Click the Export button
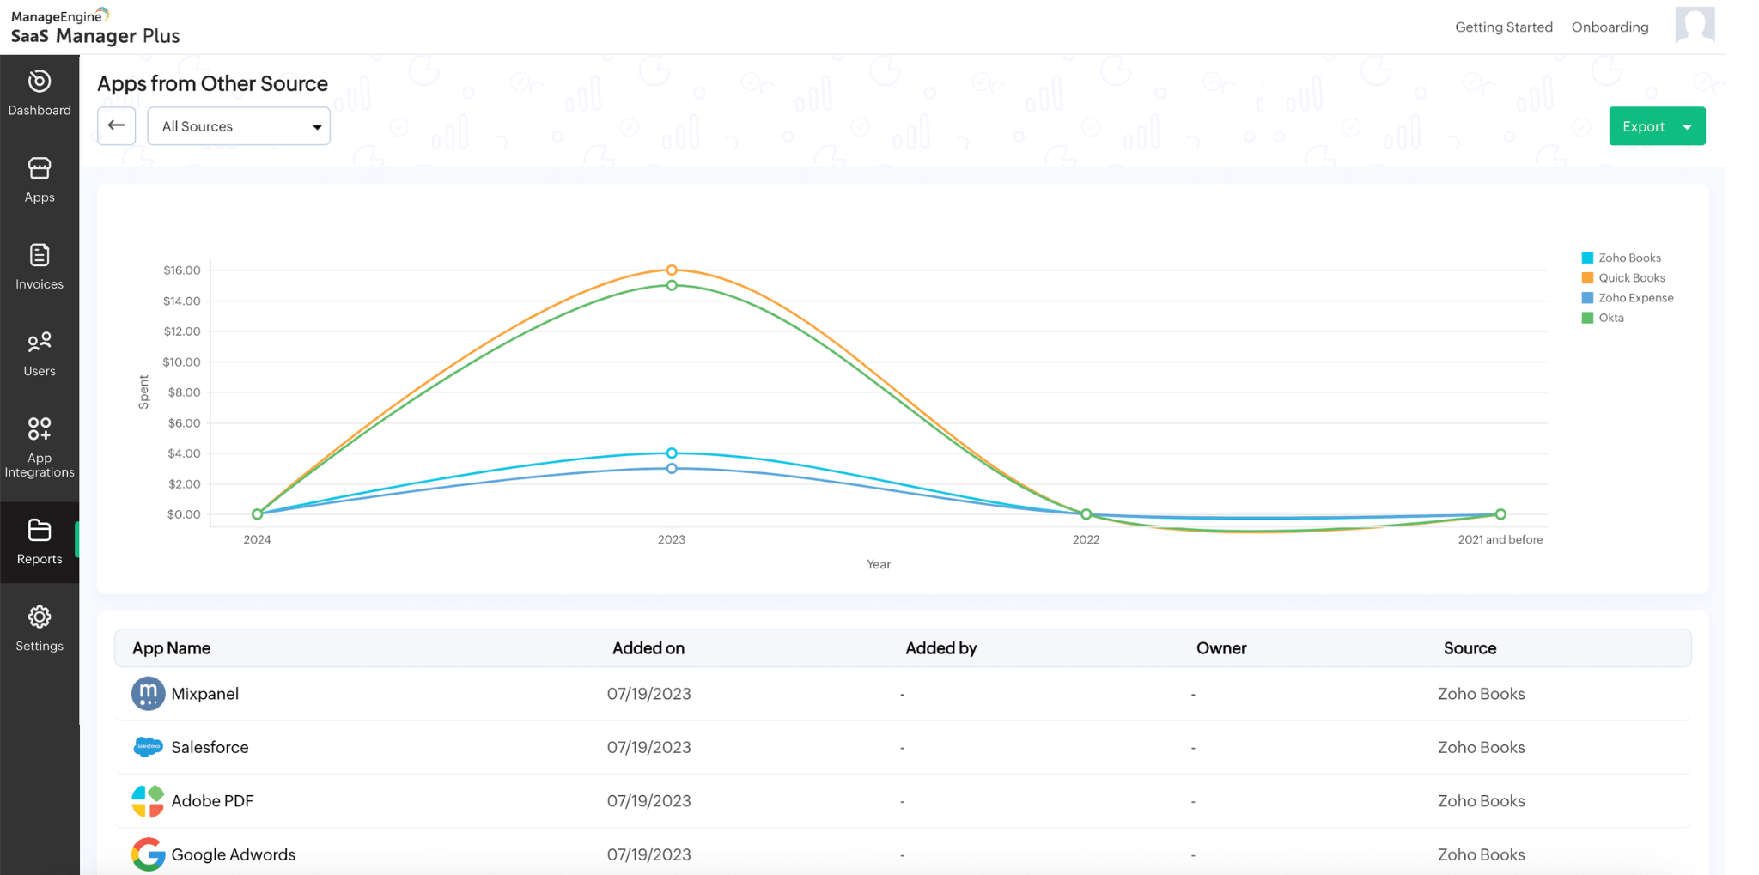The width and height of the screenshot is (1759, 875). [x=1643, y=125]
